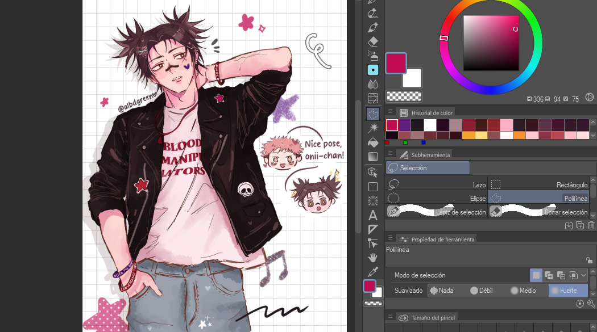The image size is (597, 332).
Task: Select the Liquify mesh tool
Action: coord(373,98)
